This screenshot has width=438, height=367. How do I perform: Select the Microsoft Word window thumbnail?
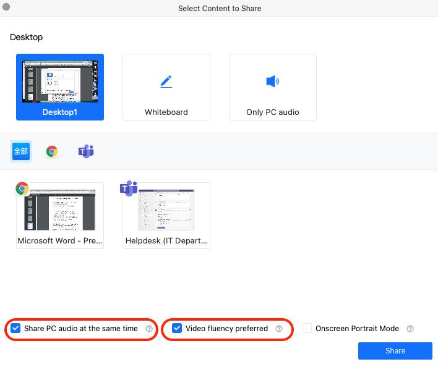(x=60, y=210)
